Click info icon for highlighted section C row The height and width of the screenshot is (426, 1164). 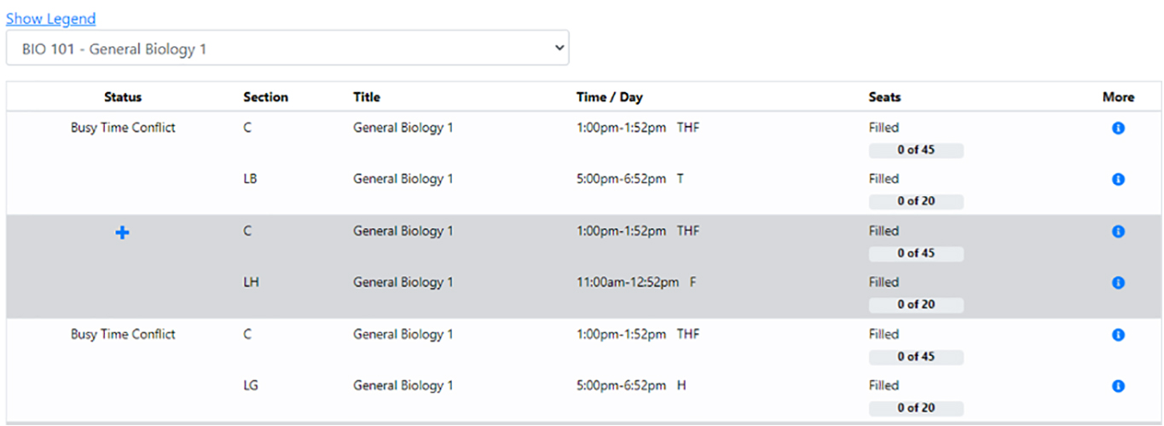point(1118,232)
